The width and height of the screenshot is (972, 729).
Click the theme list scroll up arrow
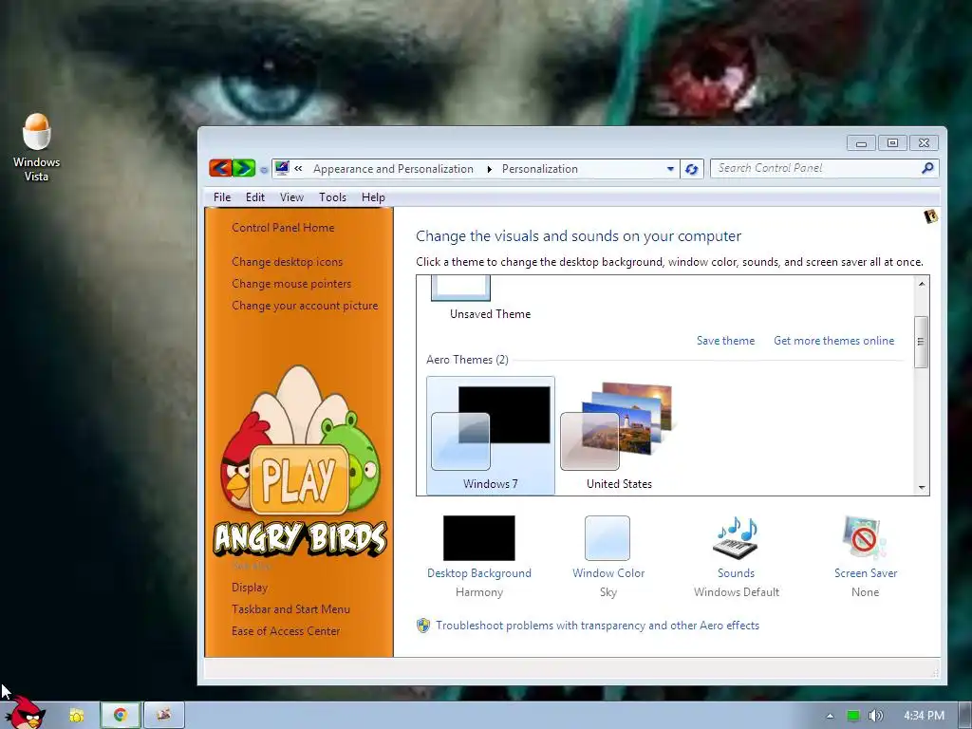[x=922, y=283]
